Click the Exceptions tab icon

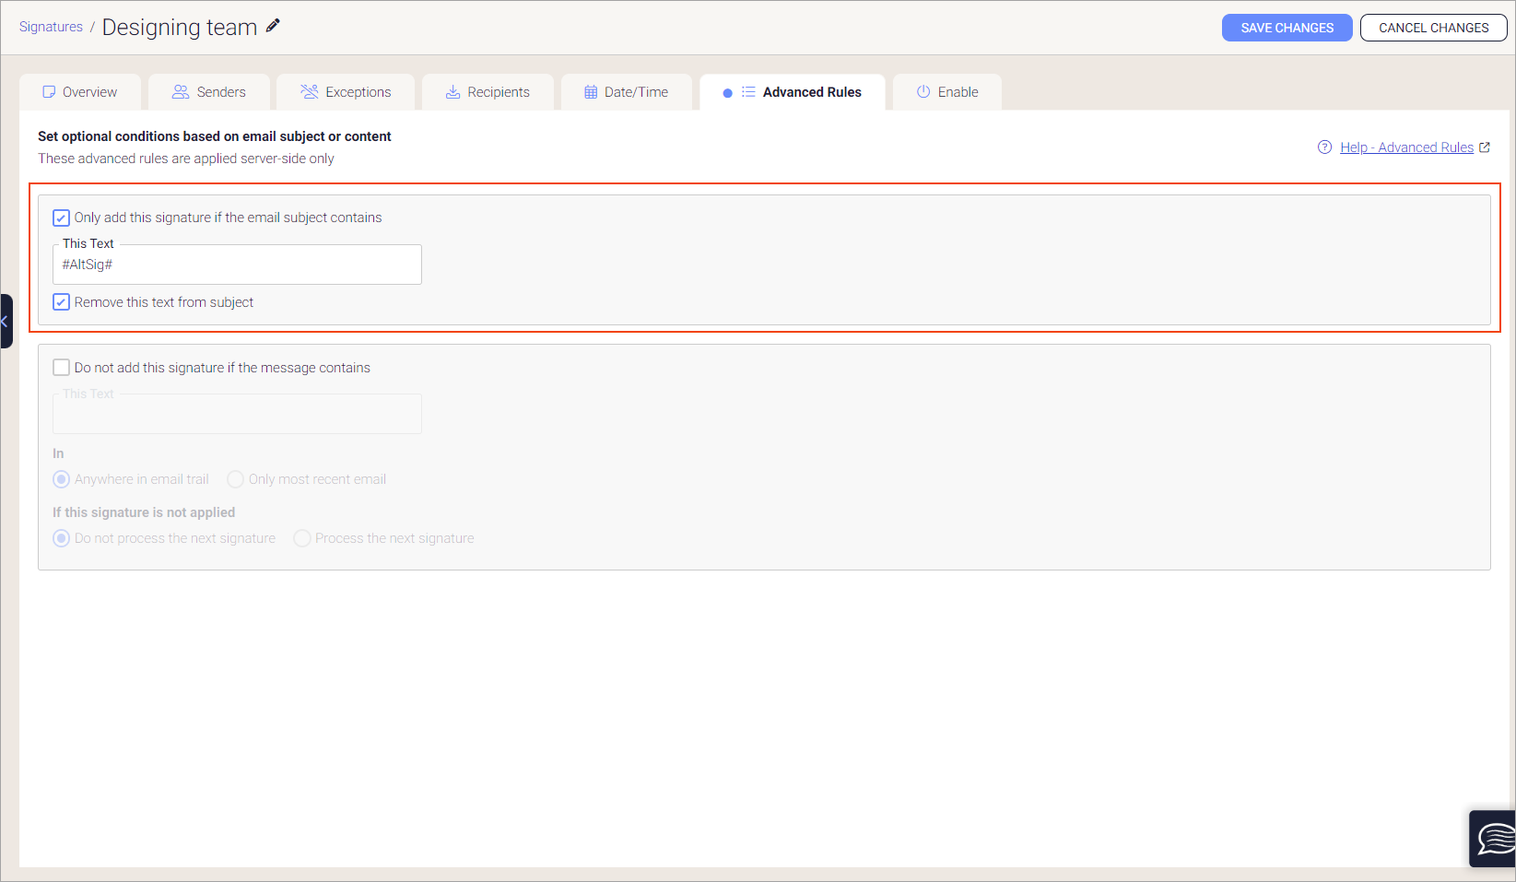click(x=309, y=91)
